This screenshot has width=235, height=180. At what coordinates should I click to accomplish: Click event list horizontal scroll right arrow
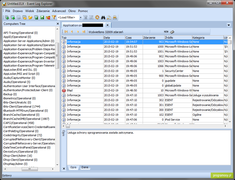click(x=225, y=126)
